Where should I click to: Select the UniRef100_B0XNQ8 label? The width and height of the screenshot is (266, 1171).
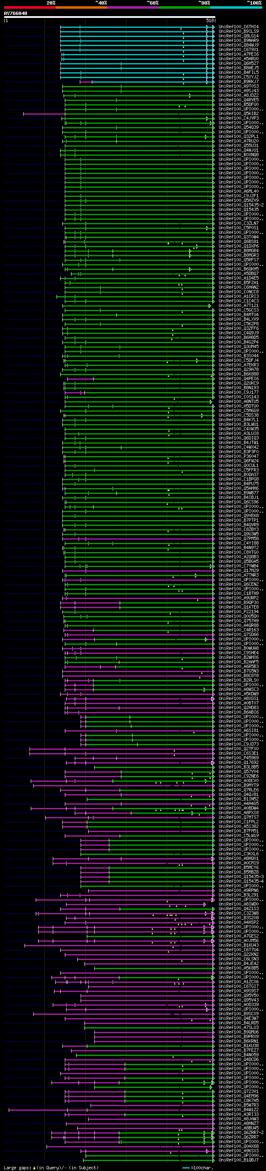coord(239,155)
